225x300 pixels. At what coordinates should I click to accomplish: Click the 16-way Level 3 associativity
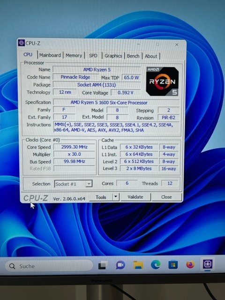pos(169,169)
